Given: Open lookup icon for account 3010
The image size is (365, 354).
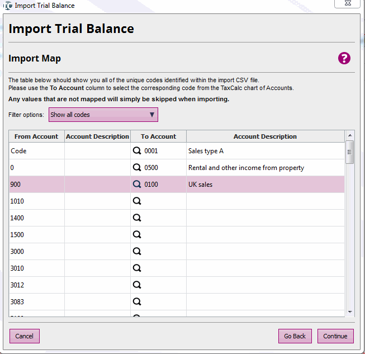Looking at the screenshot, I should click(136, 268).
